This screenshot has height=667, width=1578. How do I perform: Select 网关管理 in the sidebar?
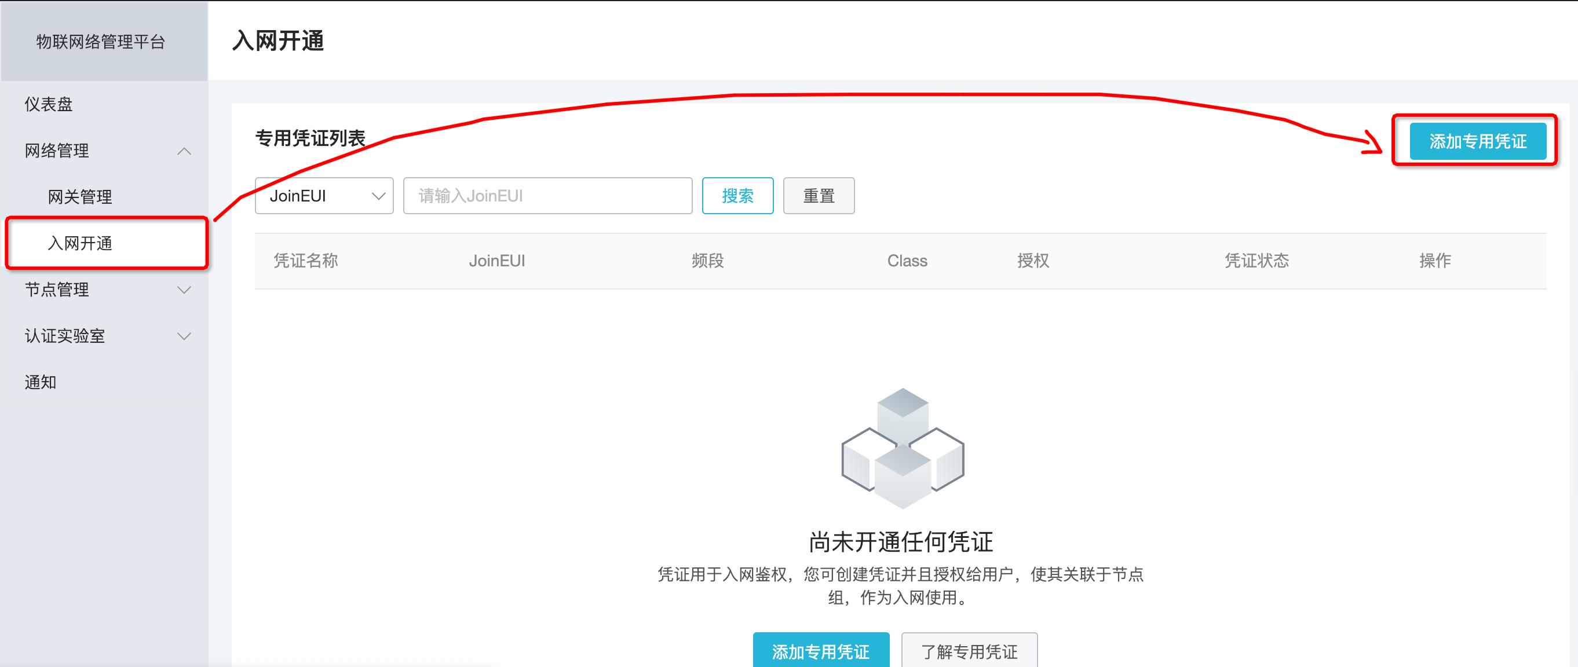78,197
